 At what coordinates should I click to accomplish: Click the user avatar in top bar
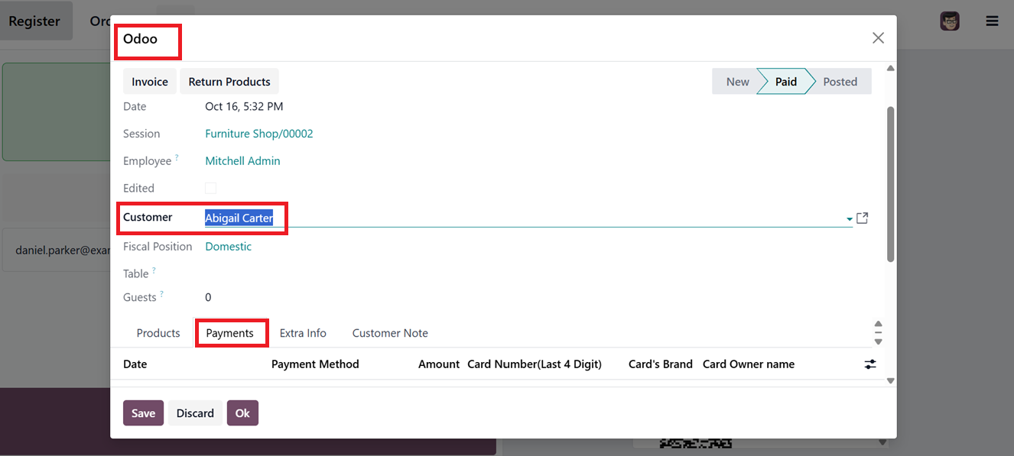coord(950,21)
